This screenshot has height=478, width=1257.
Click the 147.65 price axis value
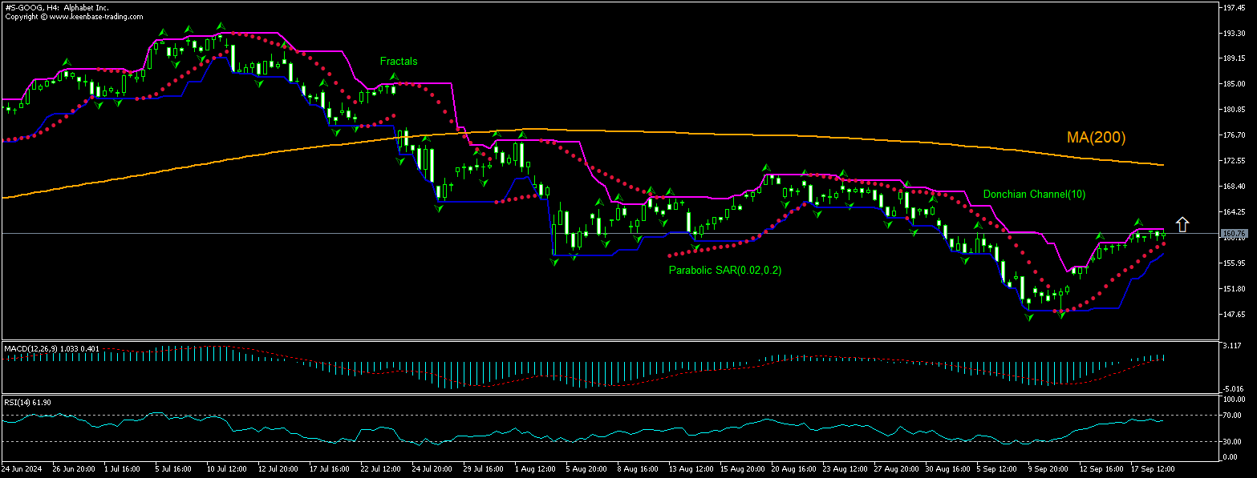click(1233, 314)
